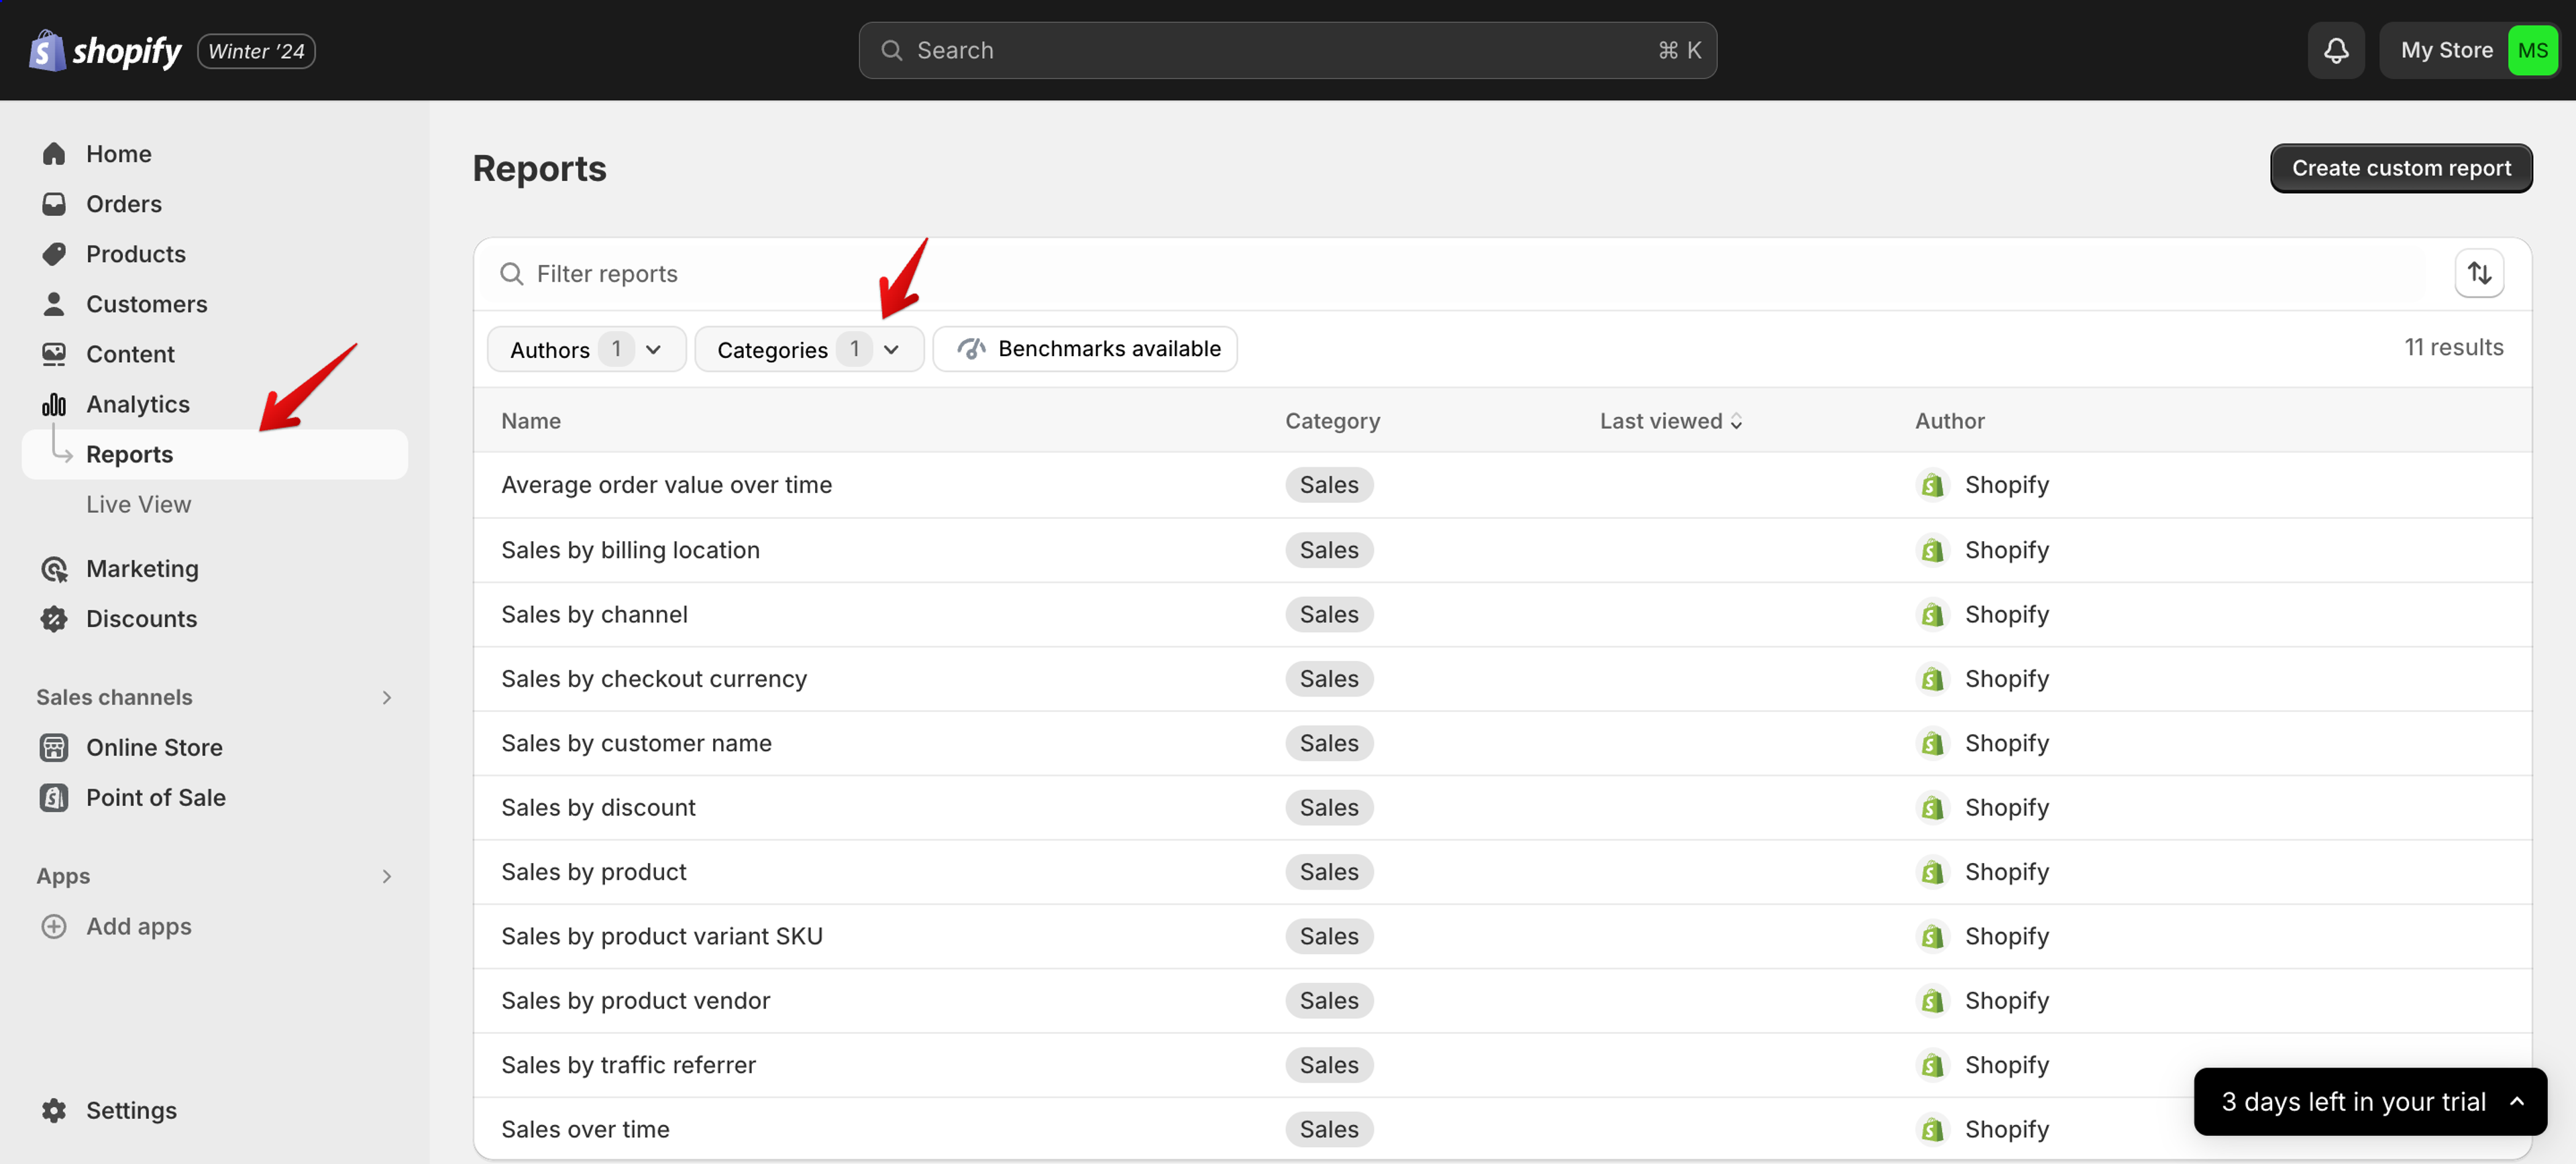Click search magnifier in top bar
The image size is (2576, 1164).
891,50
